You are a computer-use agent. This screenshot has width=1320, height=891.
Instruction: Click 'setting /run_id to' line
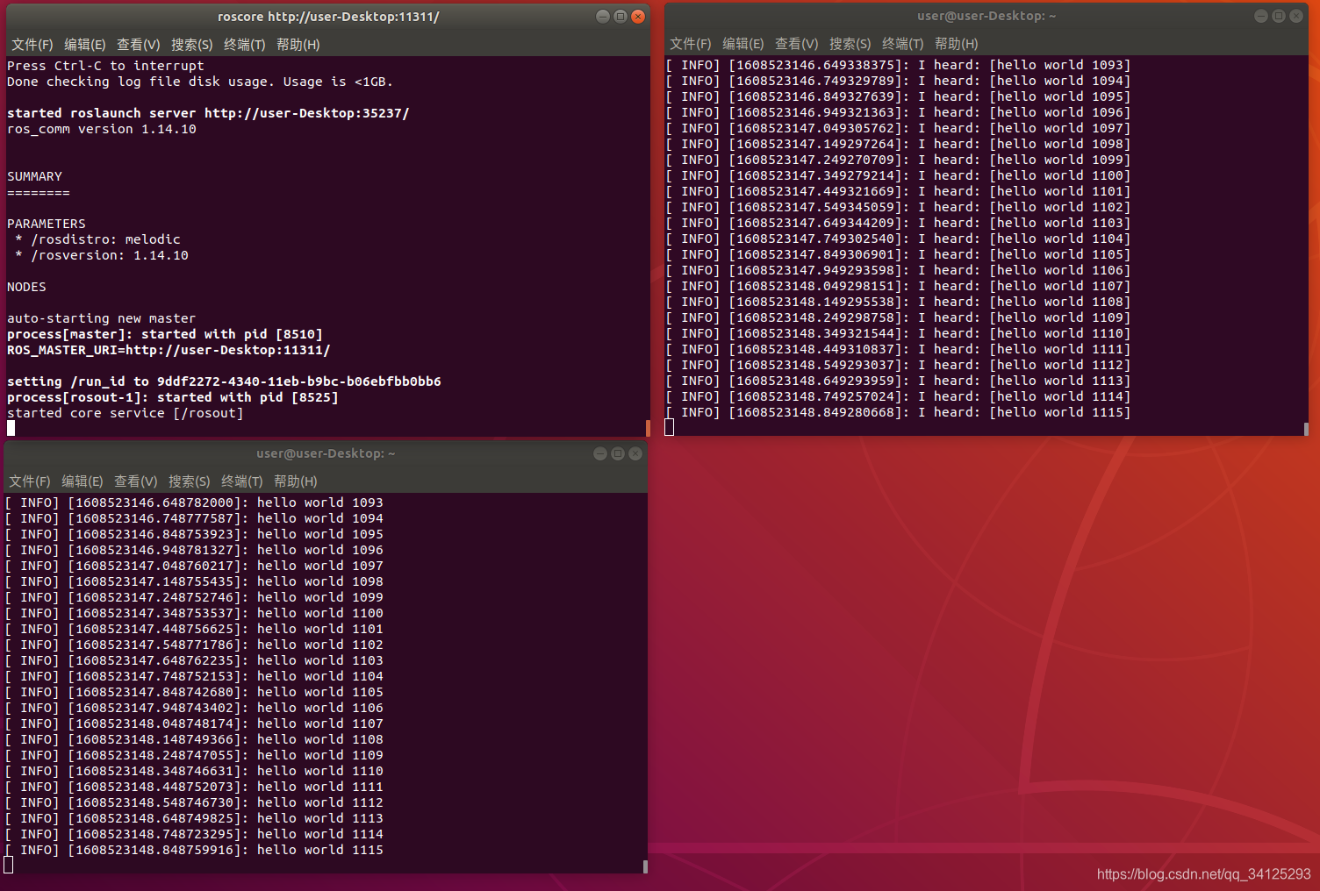tap(224, 381)
